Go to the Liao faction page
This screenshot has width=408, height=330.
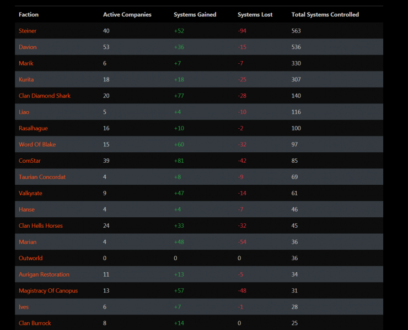click(24, 112)
